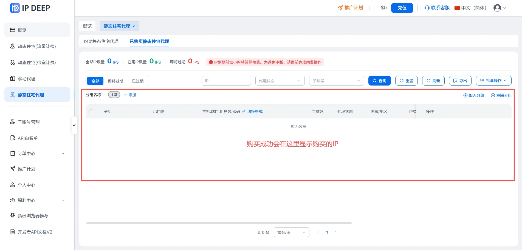Screen dimensions: 522x250
Task: Open 动态住宅(带宽计费) in sidebar
Action: click(x=37, y=63)
